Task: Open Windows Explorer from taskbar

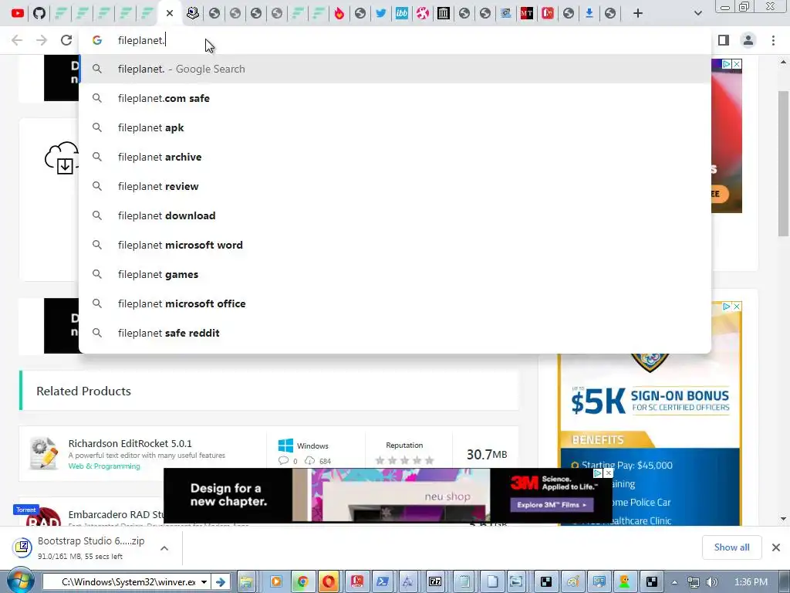Action: tap(246, 582)
